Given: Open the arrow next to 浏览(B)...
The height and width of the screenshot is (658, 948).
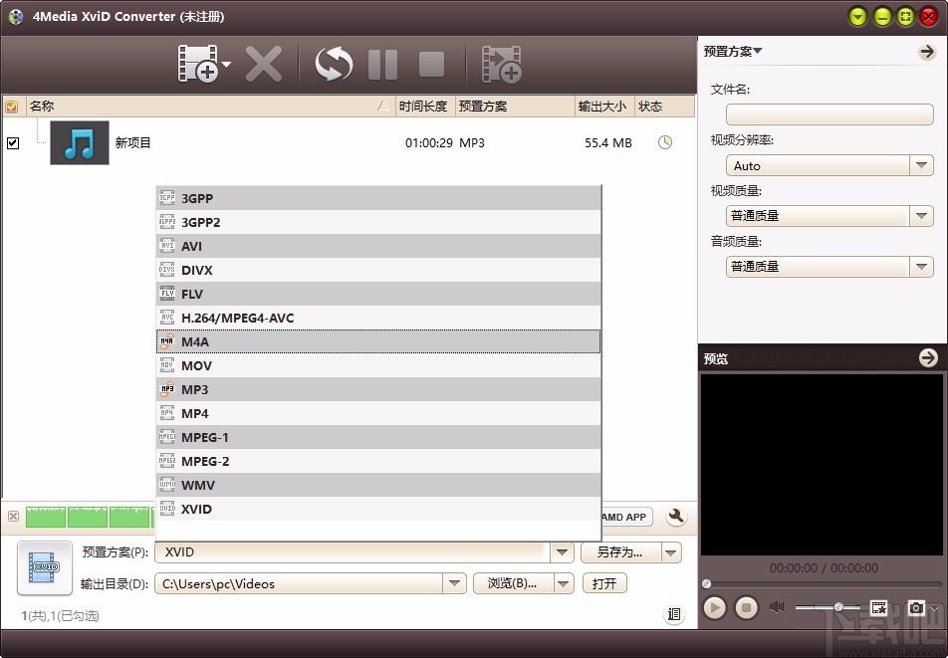Looking at the screenshot, I should pos(563,583).
